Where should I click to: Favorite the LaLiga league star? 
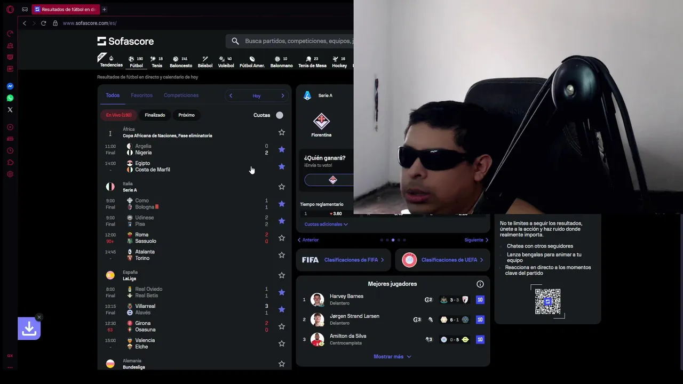tap(282, 275)
